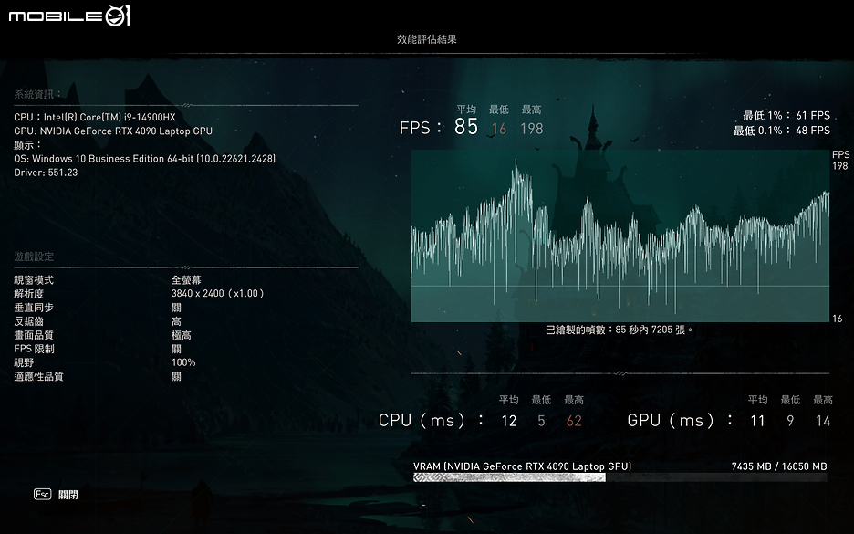Click the maximum FPS value 198

(x=532, y=129)
